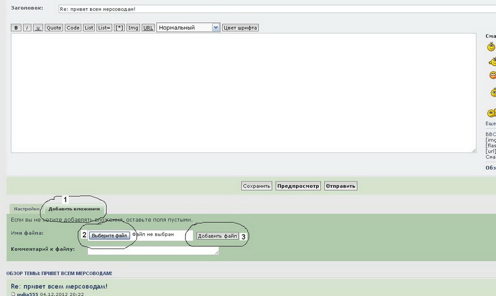Screen dimensions: 496x296
Task: Click the List= ordered list button
Action: coord(104,28)
